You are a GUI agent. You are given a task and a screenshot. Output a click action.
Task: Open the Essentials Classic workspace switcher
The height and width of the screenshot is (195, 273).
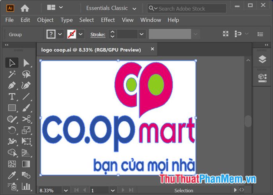(111, 8)
